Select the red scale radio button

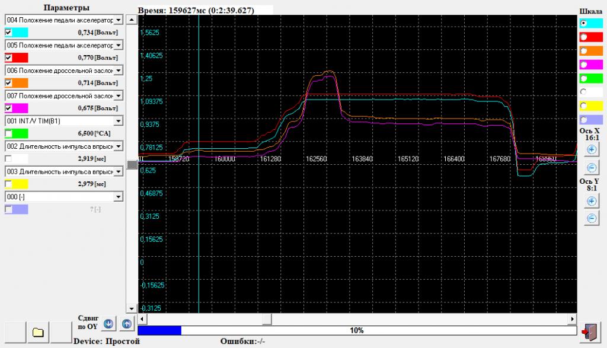click(584, 37)
